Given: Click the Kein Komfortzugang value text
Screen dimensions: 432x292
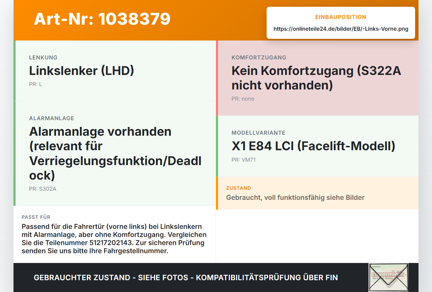Looking at the screenshot, I should pyautogui.click(x=316, y=78).
